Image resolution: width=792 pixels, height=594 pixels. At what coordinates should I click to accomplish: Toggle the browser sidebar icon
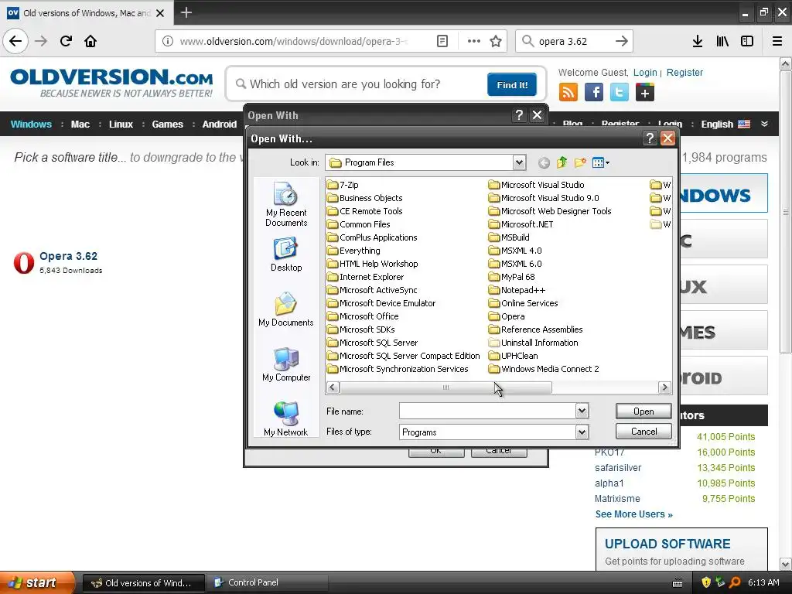click(x=747, y=42)
